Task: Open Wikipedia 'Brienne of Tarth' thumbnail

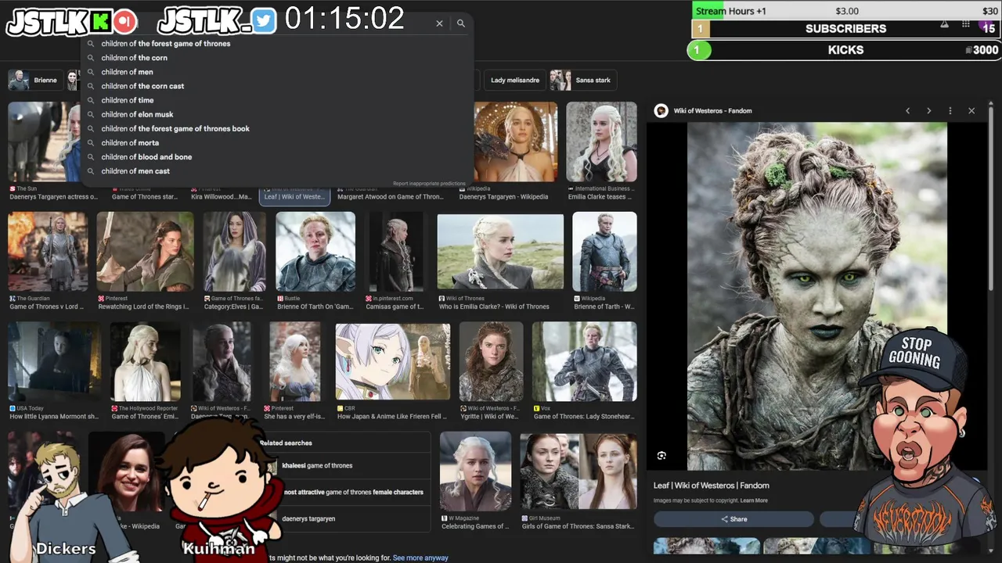Action: [604, 252]
